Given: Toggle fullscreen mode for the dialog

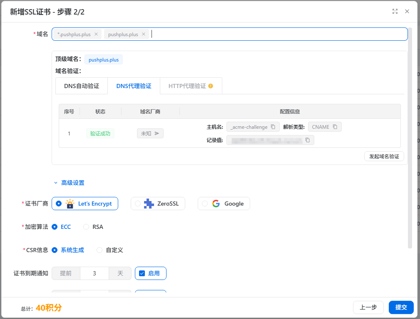Looking at the screenshot, I should coord(395,11).
